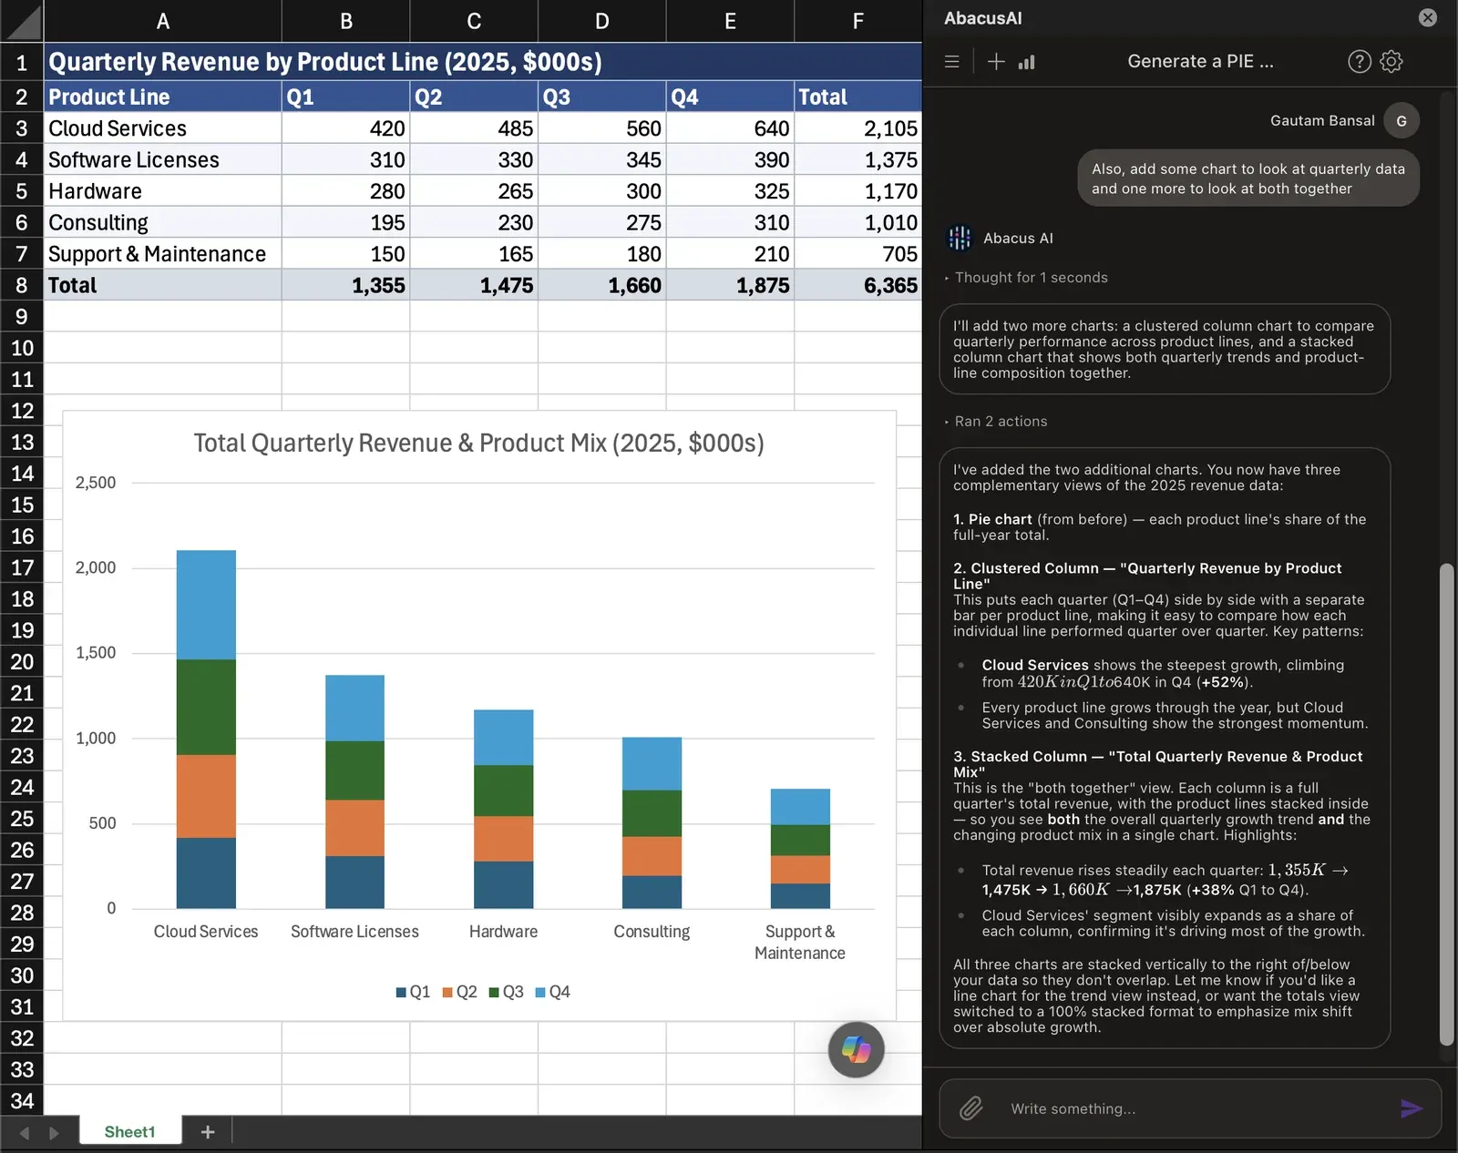Click the Q3 legend entry

click(x=507, y=992)
